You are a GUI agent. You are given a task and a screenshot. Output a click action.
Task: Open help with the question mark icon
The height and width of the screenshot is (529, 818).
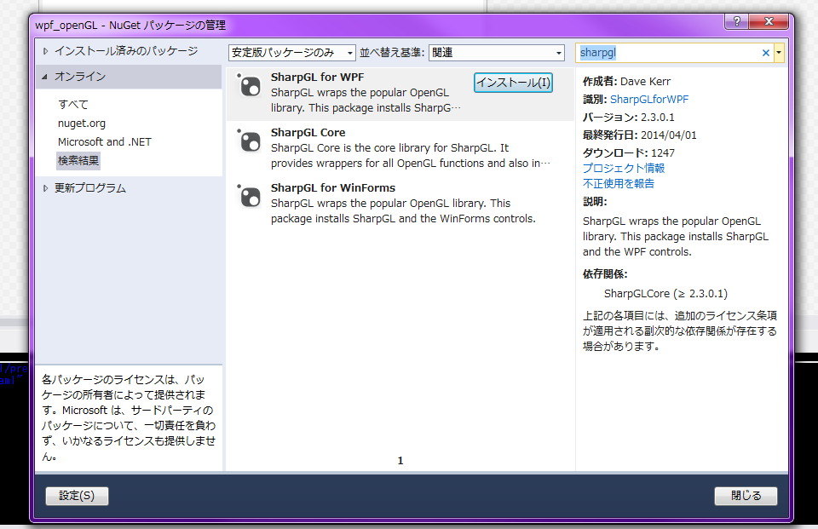(736, 22)
